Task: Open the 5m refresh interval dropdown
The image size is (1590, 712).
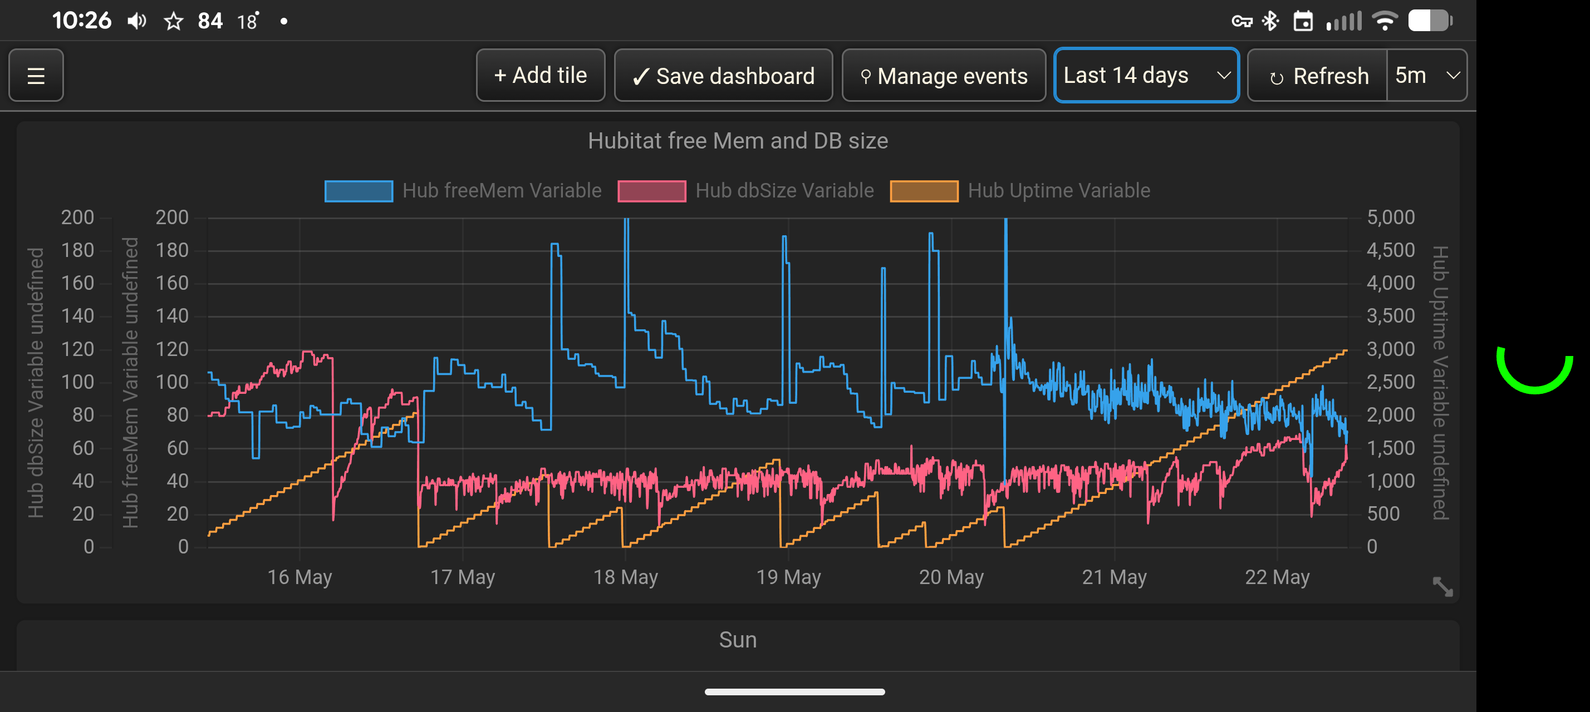Action: point(1426,75)
